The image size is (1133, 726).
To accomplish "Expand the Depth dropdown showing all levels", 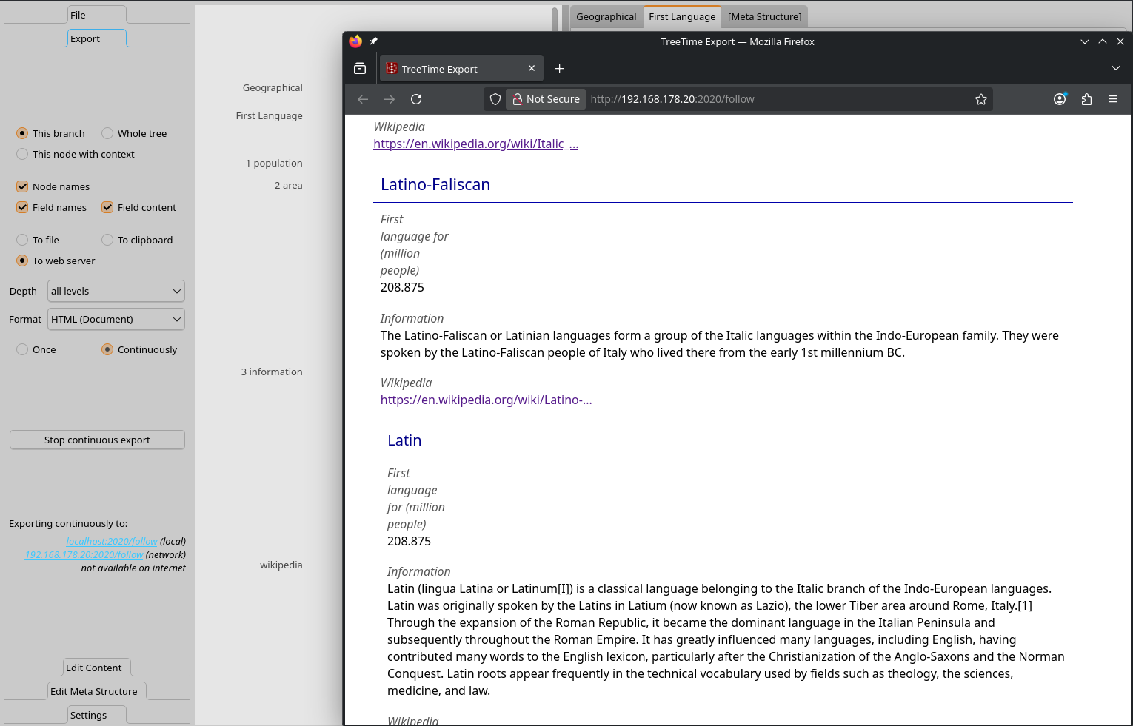I will (116, 291).
